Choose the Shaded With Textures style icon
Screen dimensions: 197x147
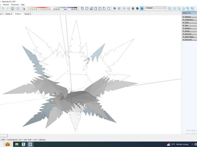(137, 9)
